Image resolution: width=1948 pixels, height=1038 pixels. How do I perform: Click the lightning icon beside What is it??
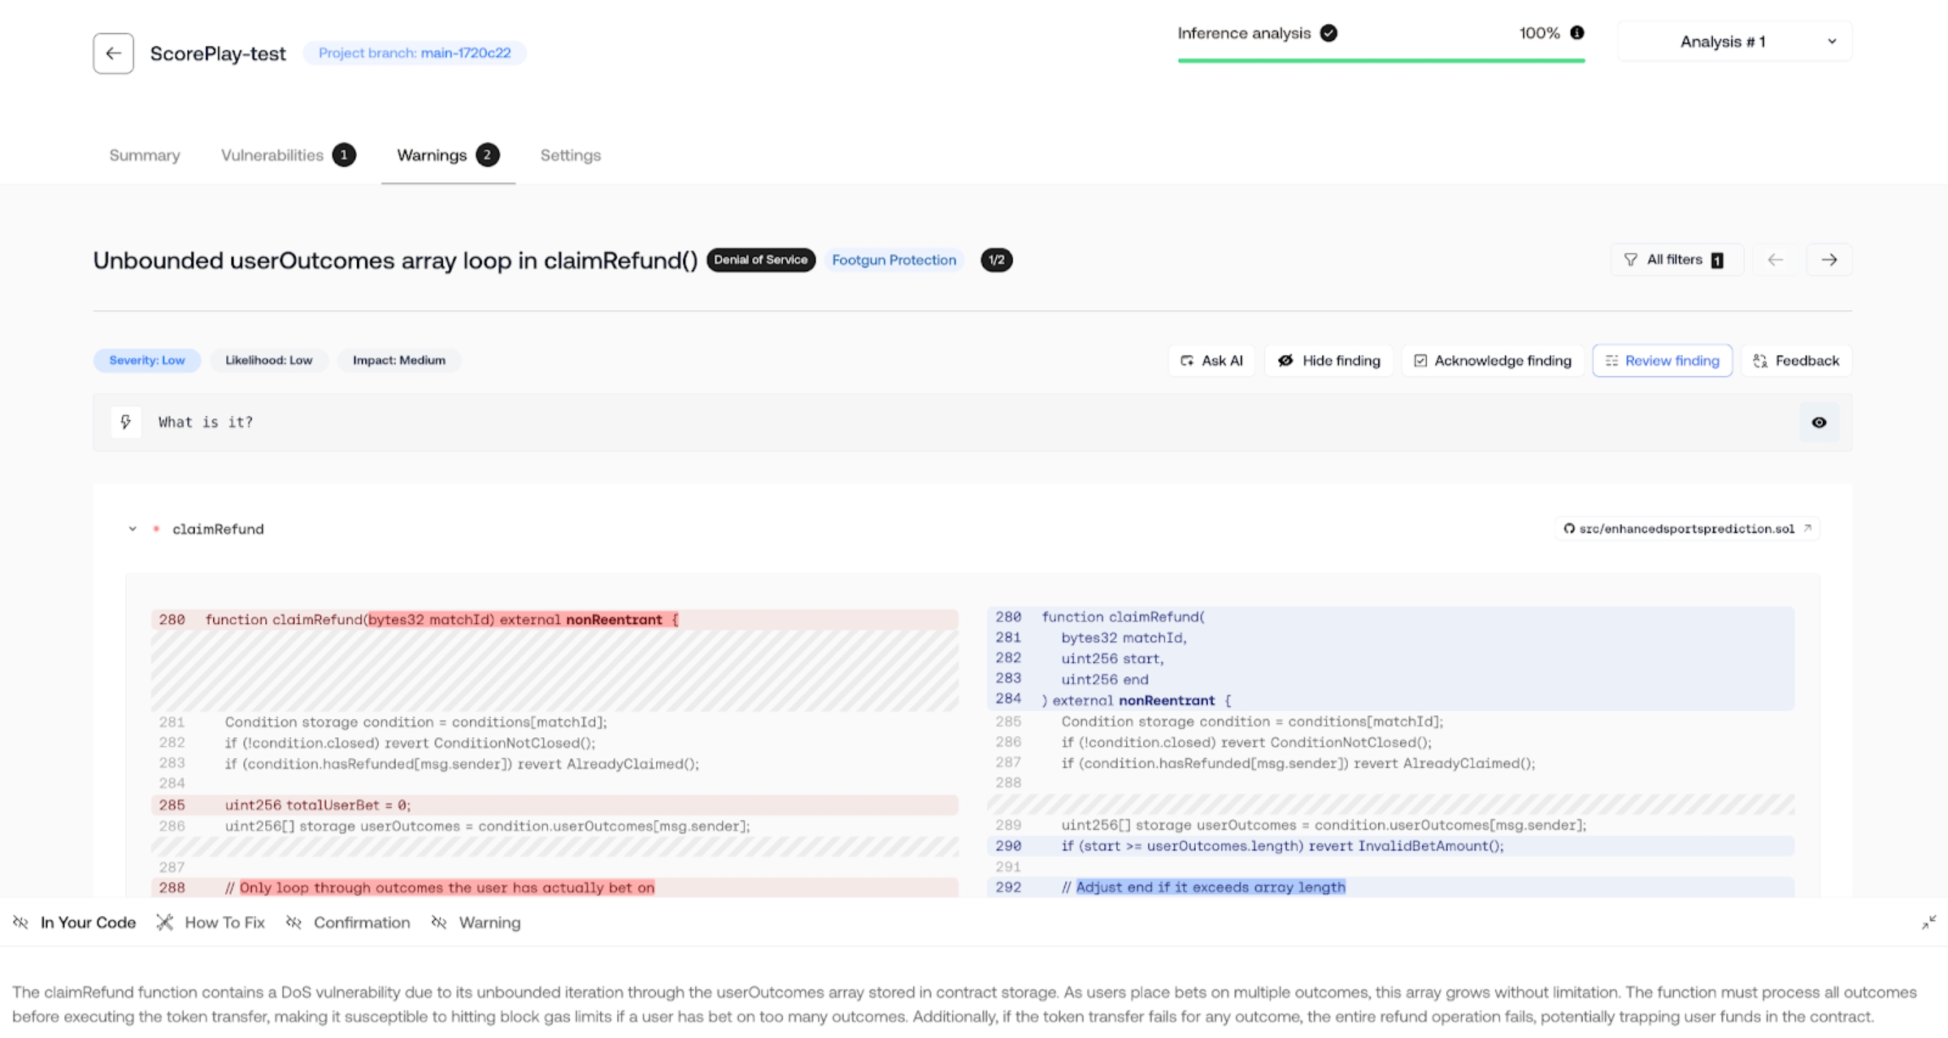pos(125,422)
